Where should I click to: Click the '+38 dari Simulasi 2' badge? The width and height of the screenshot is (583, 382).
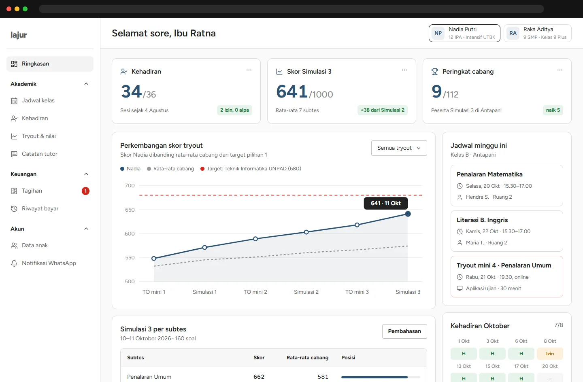pyautogui.click(x=383, y=110)
